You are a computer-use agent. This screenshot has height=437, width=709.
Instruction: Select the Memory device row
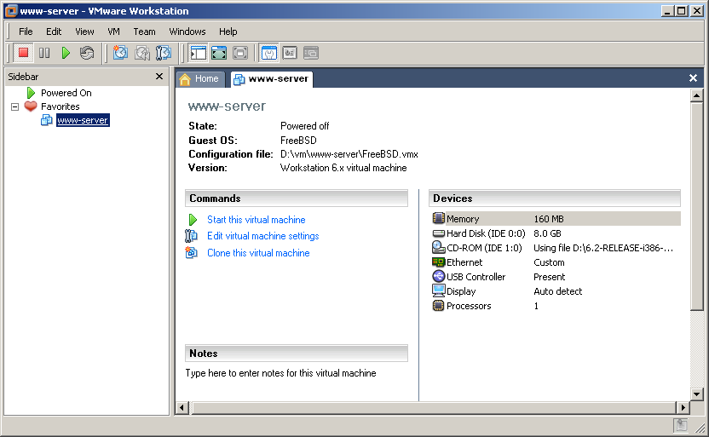556,219
